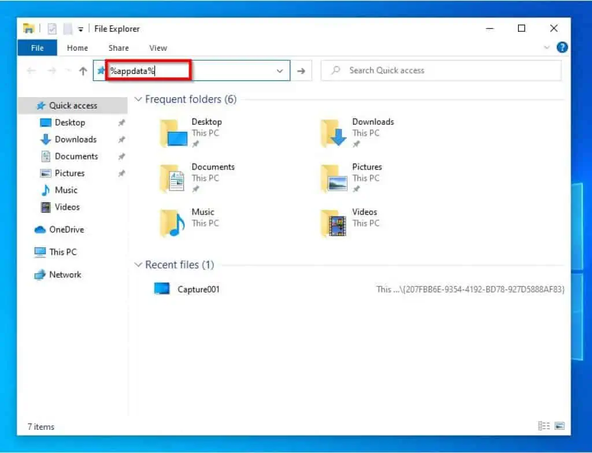Select Videos in the navigation pane
Screen dimensions: 592x453
pyautogui.click(x=67, y=207)
